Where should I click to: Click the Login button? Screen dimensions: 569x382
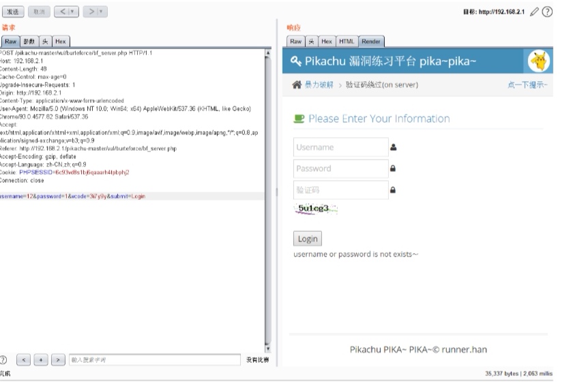(x=308, y=239)
